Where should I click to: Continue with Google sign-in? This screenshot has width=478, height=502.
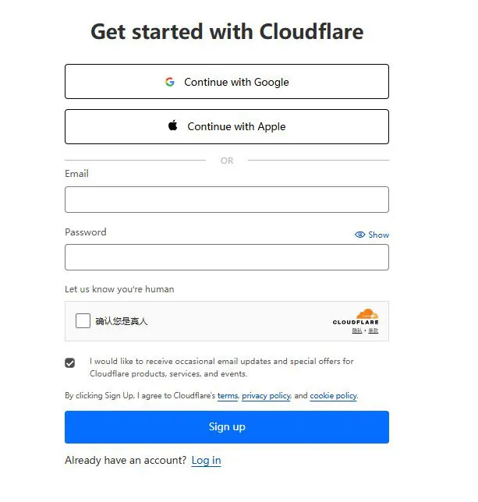pos(227,82)
